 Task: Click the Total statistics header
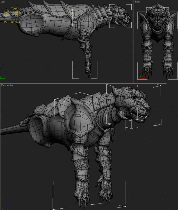(14, 9)
